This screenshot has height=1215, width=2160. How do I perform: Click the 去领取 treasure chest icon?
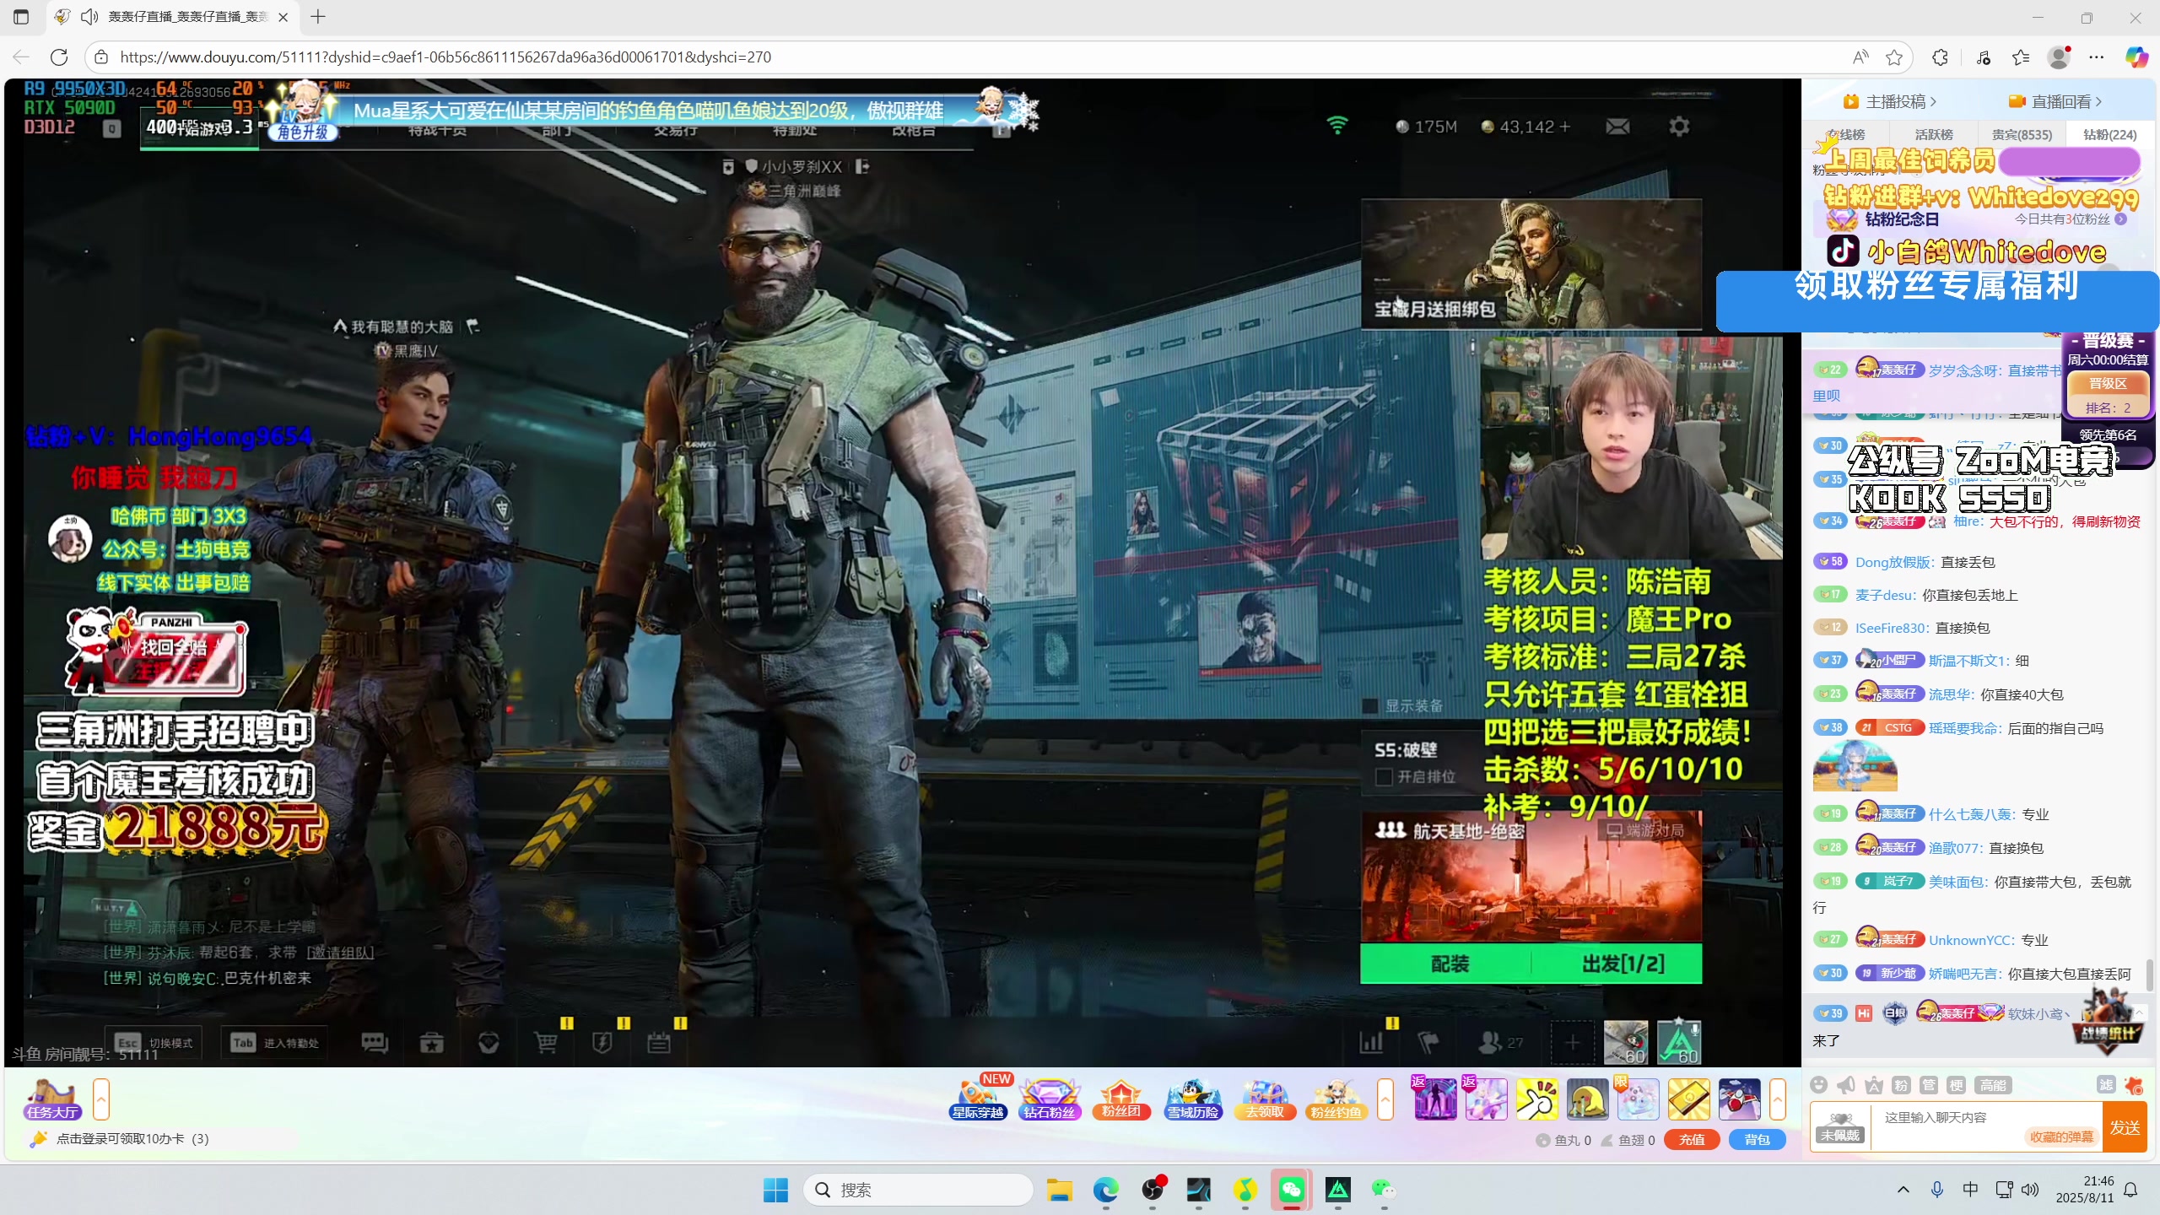[x=1265, y=1099]
